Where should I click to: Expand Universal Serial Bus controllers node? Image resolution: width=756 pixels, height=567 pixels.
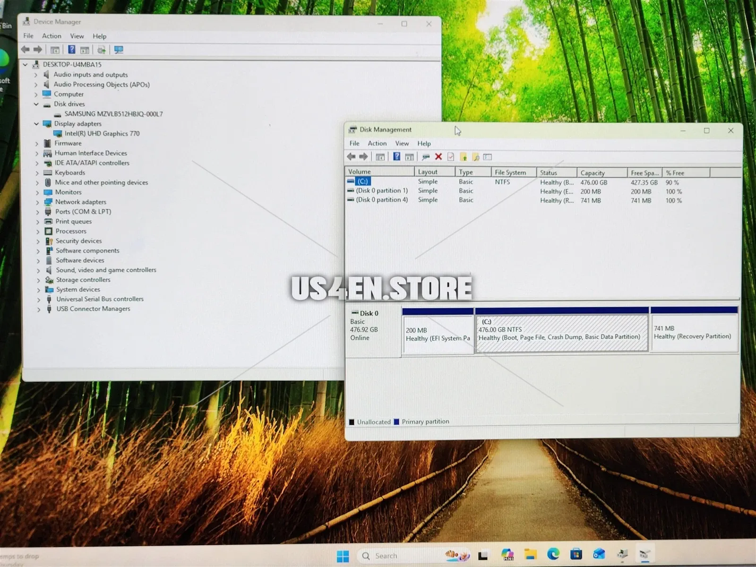pyautogui.click(x=38, y=300)
